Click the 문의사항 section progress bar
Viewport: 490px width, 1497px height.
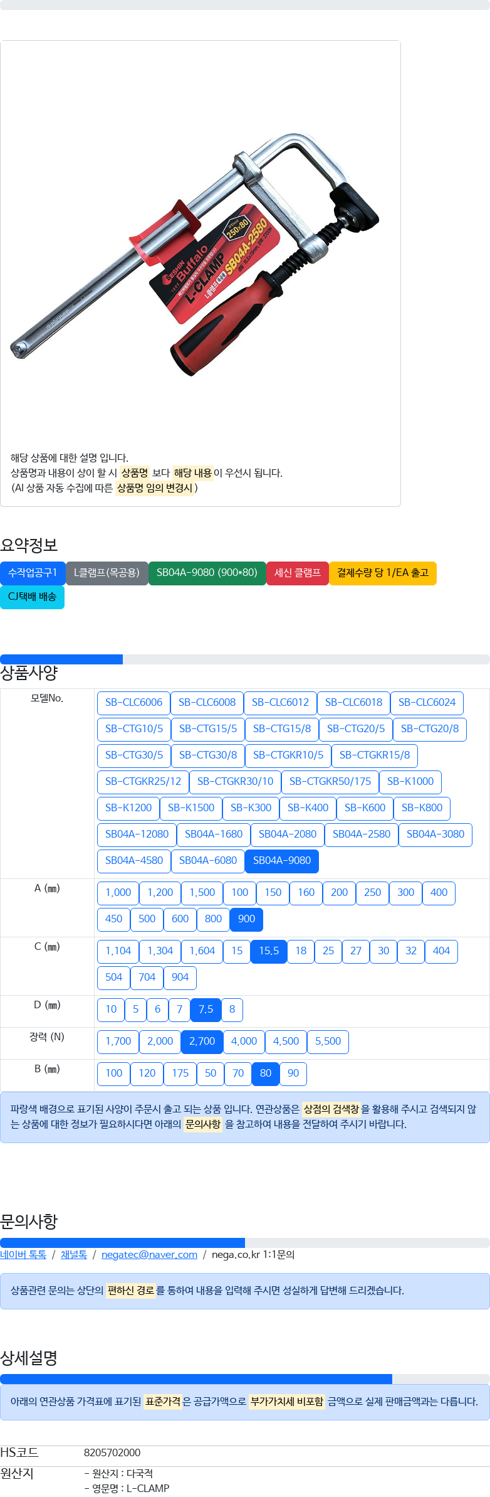pyautogui.click(x=245, y=1243)
